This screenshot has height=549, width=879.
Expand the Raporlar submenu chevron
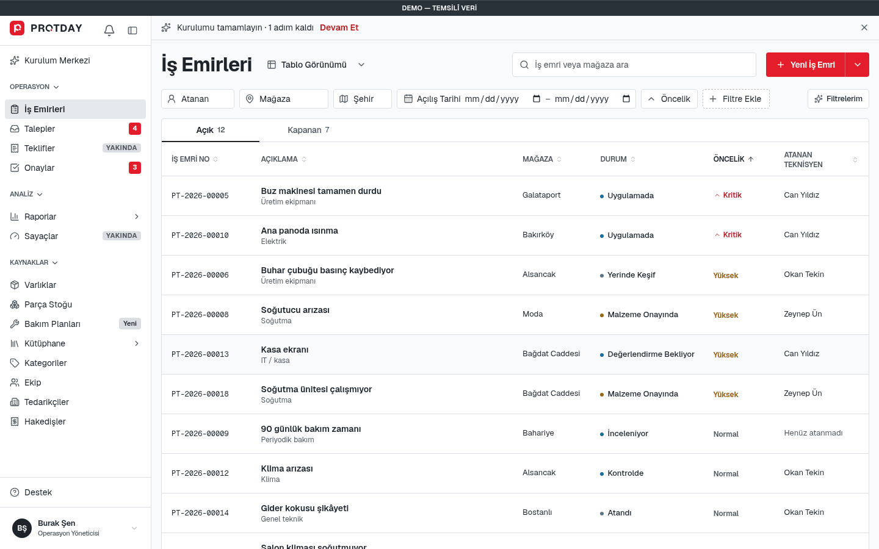[137, 217]
